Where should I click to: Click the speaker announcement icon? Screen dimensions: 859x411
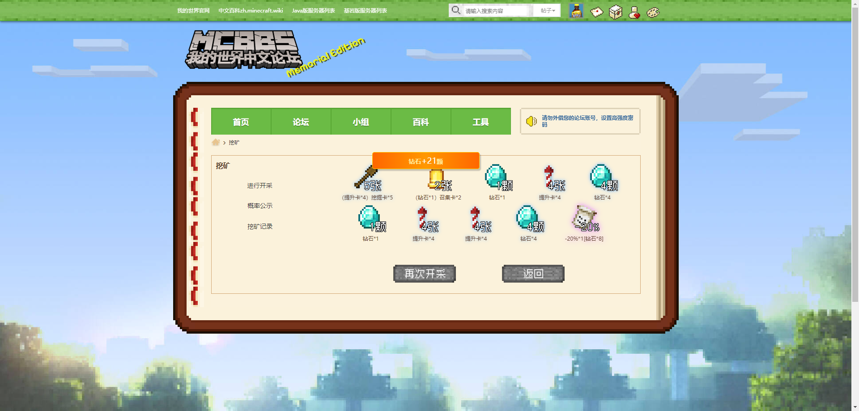click(531, 121)
